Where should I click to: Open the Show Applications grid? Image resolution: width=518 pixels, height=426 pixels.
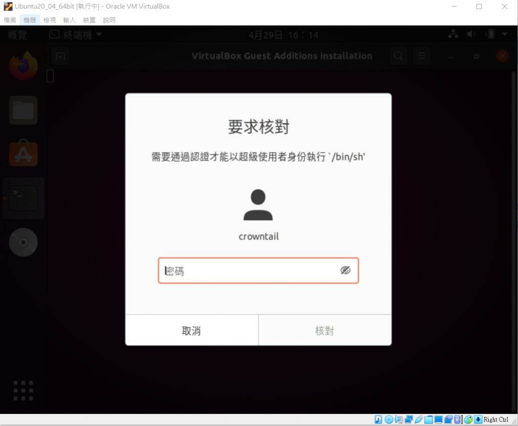coord(23,390)
